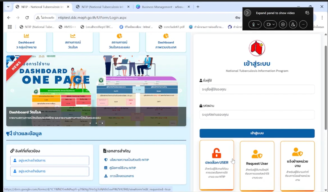This screenshot has width=328, height=192.
Task: Expand the panel to show video
Action: tap(247, 13)
